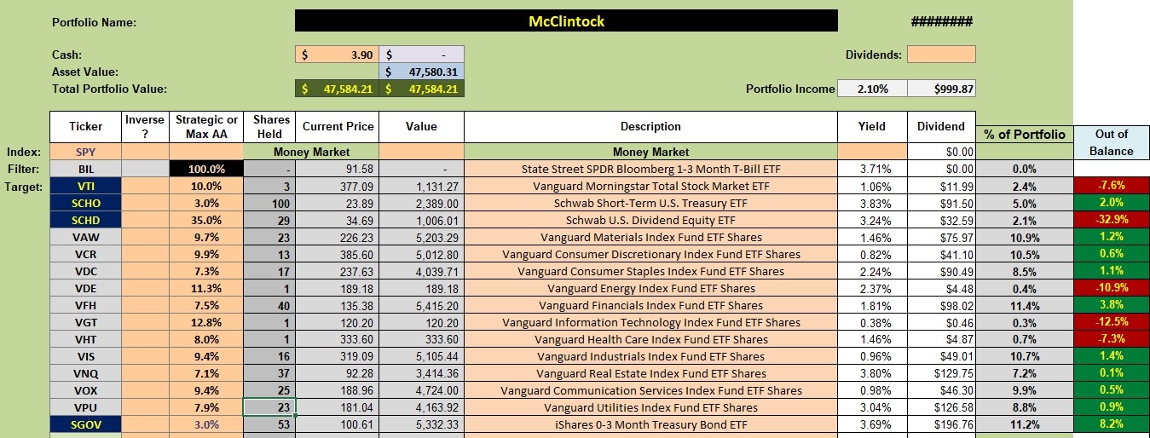Click the Money Market description cell
Viewport: 1150px width, 438px height.
pos(650,152)
